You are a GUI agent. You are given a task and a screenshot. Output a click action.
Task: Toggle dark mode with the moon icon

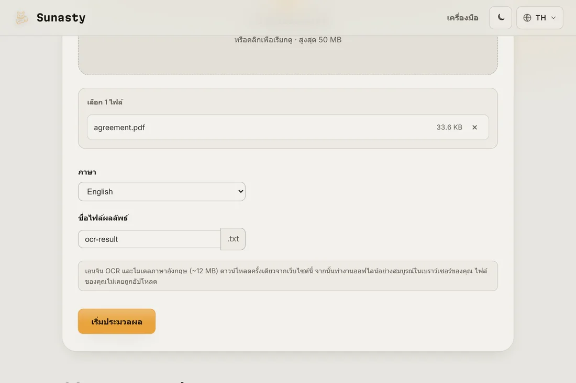(x=501, y=18)
